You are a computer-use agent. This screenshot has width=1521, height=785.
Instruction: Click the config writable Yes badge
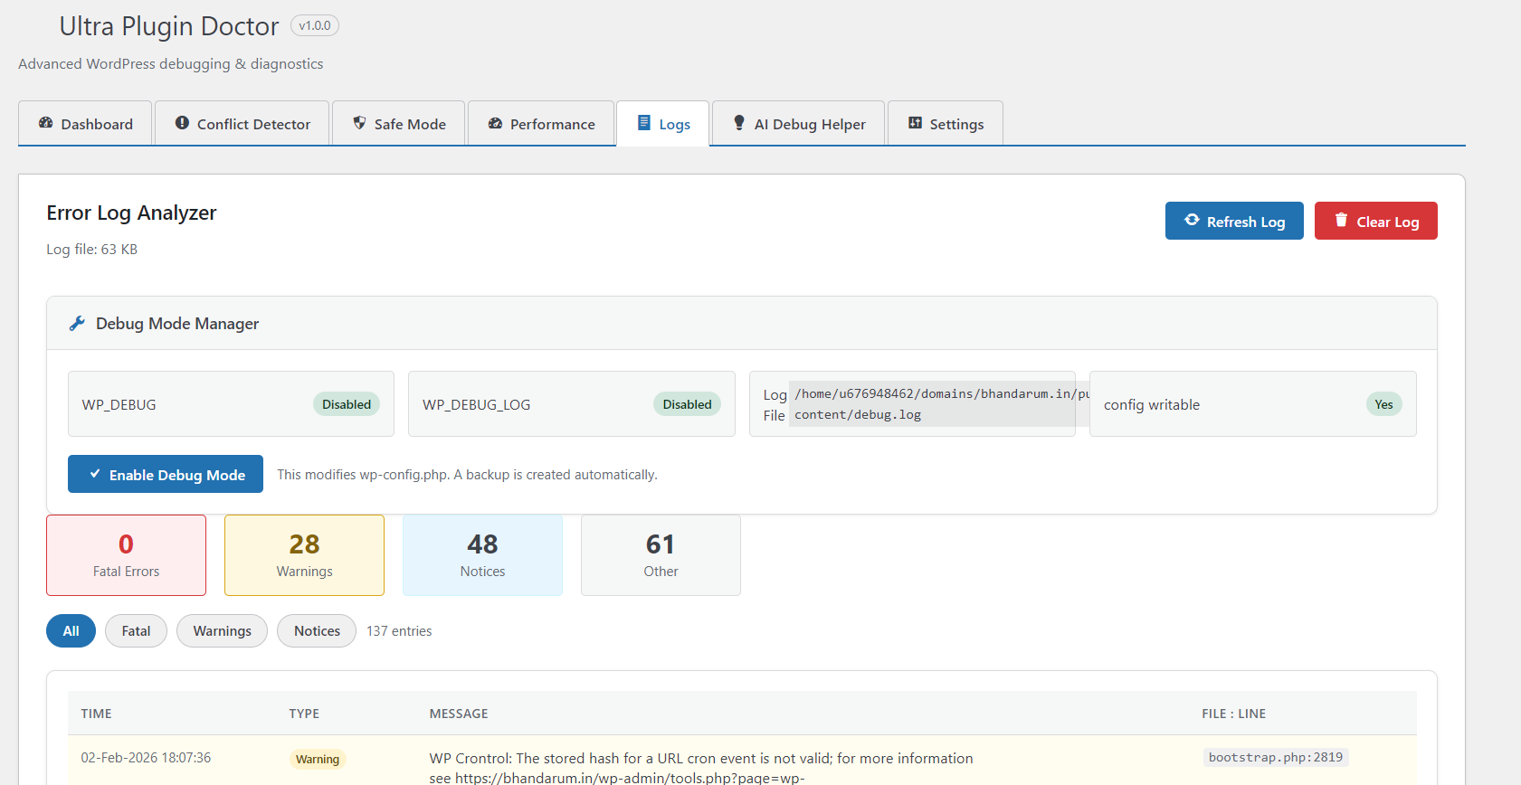click(x=1383, y=404)
